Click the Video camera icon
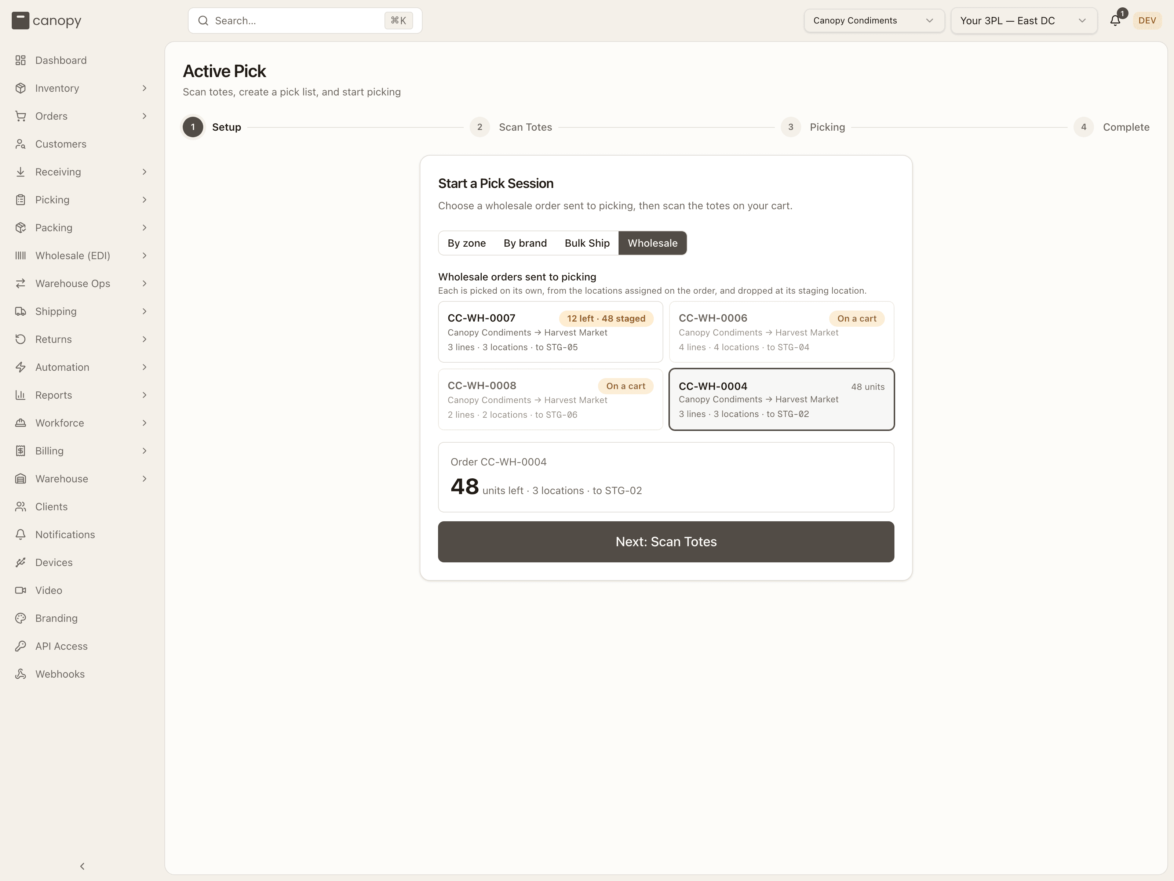 21,590
